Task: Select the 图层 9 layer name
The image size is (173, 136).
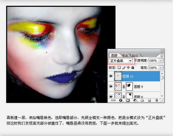Action: (138, 87)
